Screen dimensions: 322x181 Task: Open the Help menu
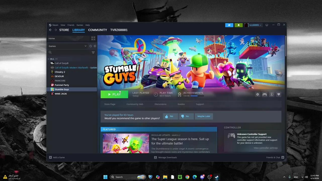[88, 25]
